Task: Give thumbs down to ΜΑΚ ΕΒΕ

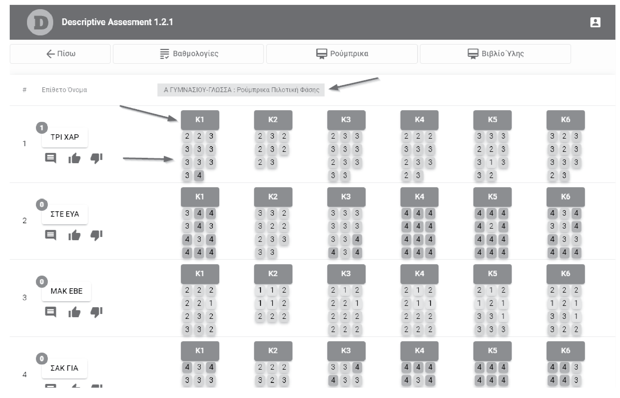Action: (x=96, y=312)
